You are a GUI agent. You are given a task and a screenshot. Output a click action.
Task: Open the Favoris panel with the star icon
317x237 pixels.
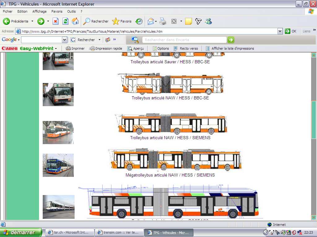(121, 21)
